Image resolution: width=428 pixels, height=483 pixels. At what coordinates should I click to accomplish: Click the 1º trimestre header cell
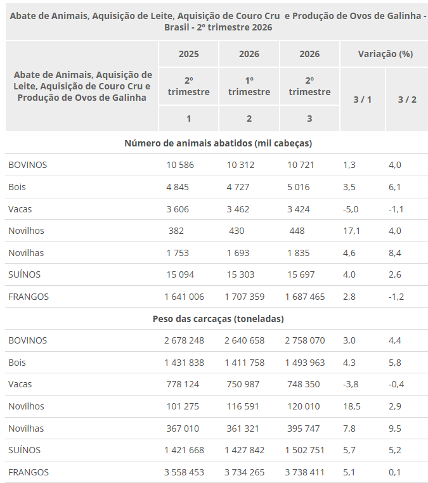[x=249, y=86]
